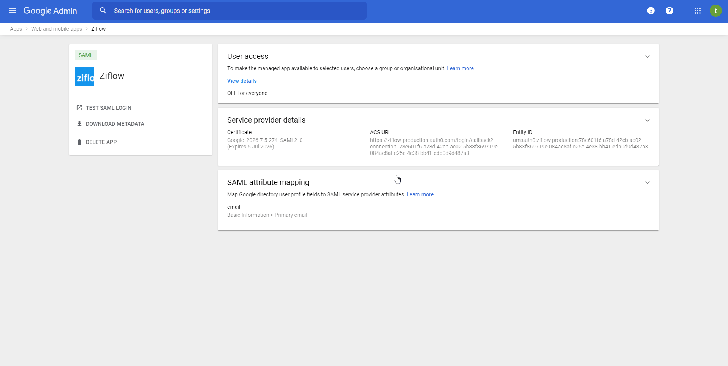The width and height of the screenshot is (728, 366).
Task: Expand the SAML attribute mapping section
Action: tap(647, 183)
